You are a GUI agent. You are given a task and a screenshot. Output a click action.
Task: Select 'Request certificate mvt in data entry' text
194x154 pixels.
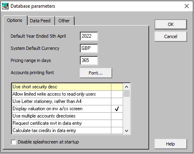[47, 123]
